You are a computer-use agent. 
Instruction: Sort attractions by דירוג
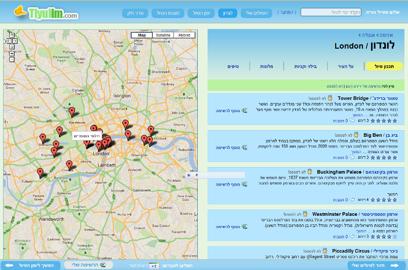pyautogui.click(x=357, y=86)
